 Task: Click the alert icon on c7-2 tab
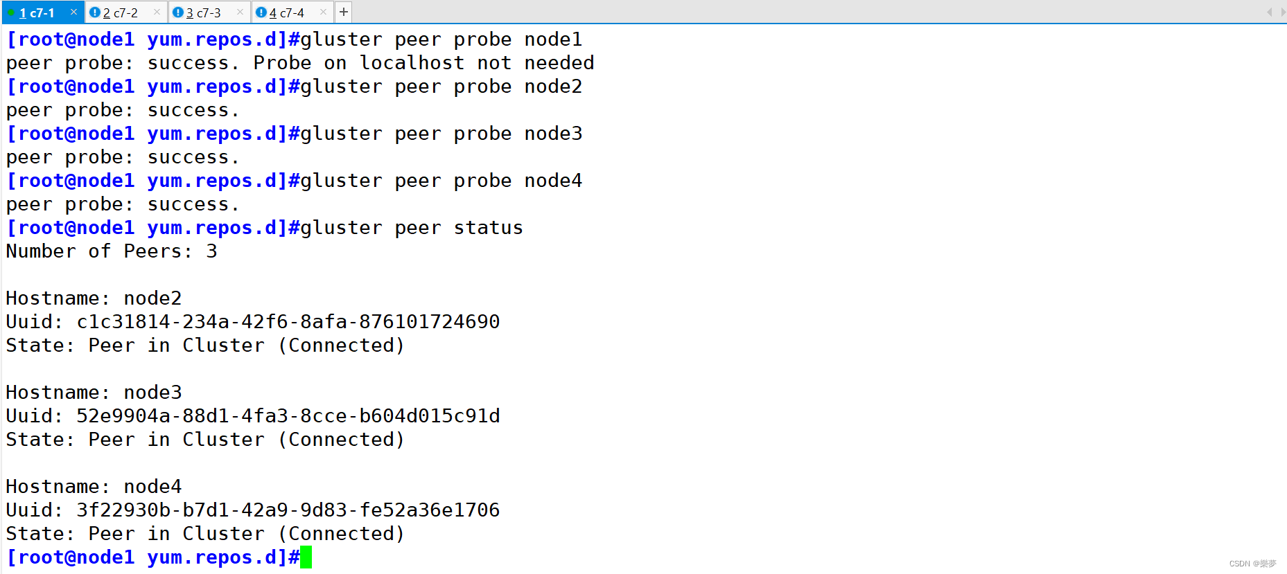[x=95, y=12]
